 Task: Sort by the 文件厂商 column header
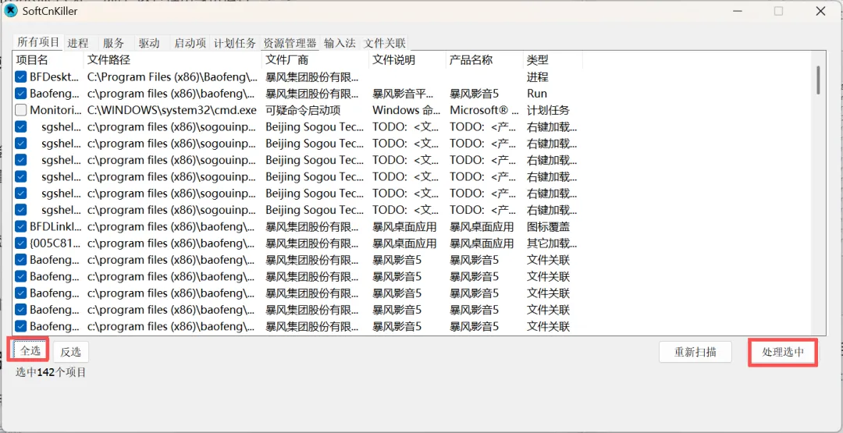[x=315, y=59]
